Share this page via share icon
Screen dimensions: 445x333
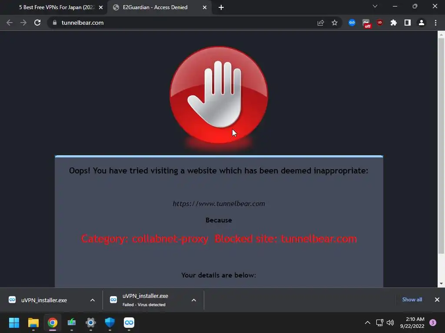(321, 23)
